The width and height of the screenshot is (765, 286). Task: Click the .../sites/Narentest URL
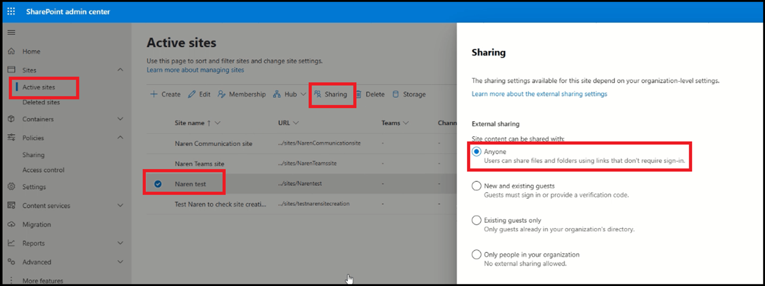[300, 183]
